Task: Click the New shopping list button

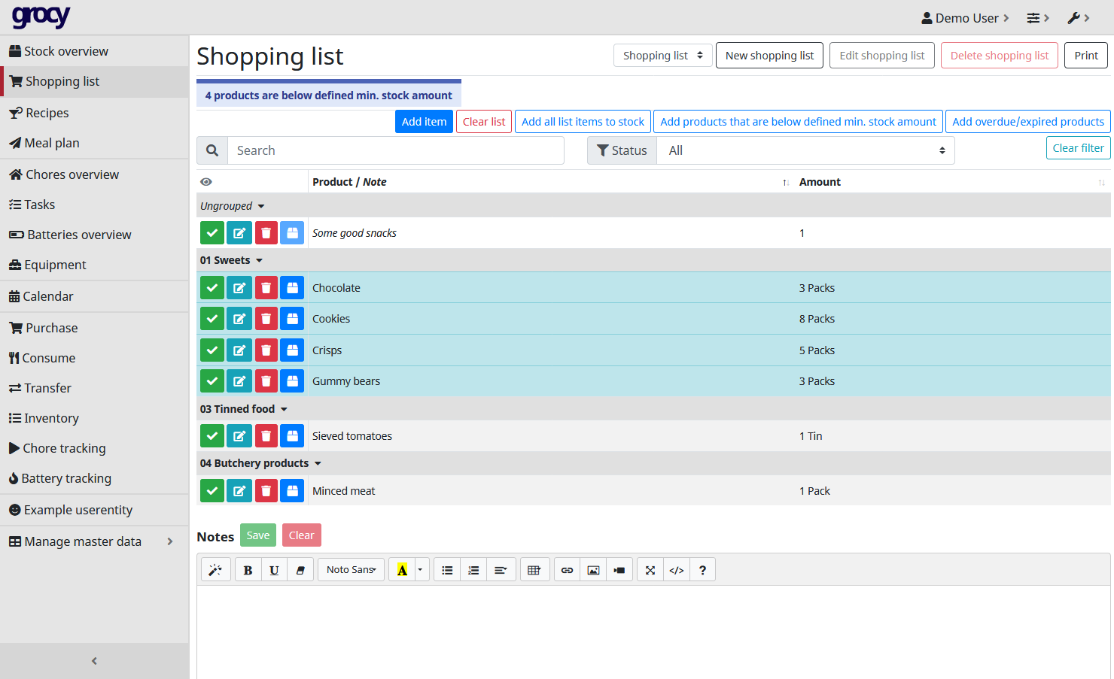Action: (769, 56)
